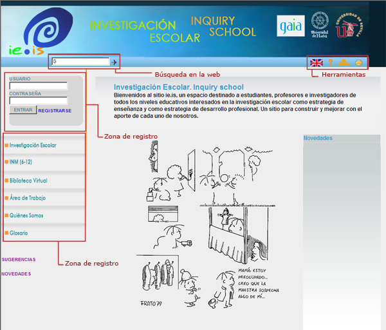Open the REGISTRARSE link
The width and height of the screenshot is (386, 330).
pos(55,111)
